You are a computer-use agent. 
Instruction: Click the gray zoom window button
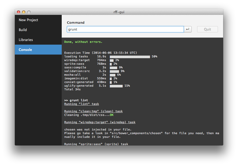[29, 12]
